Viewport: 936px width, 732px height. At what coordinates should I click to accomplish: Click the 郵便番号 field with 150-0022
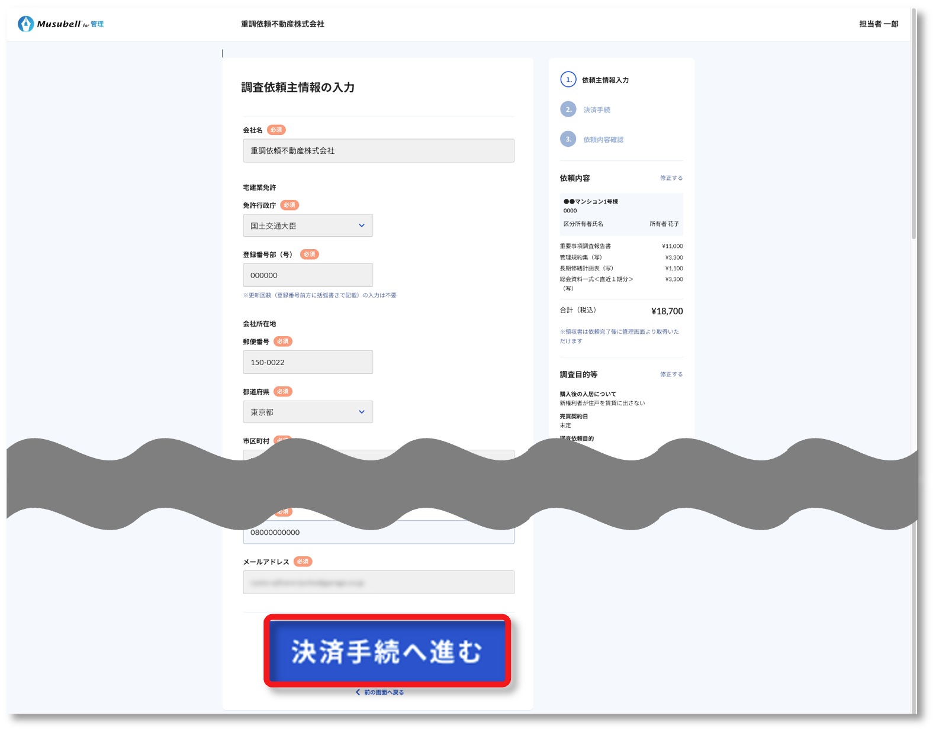[x=307, y=362]
